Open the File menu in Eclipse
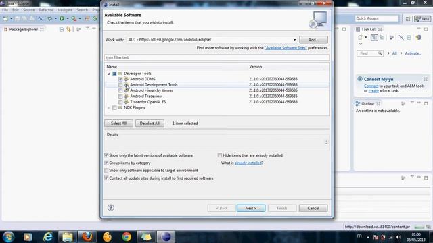This screenshot has width=433, height=243. coord(5,10)
